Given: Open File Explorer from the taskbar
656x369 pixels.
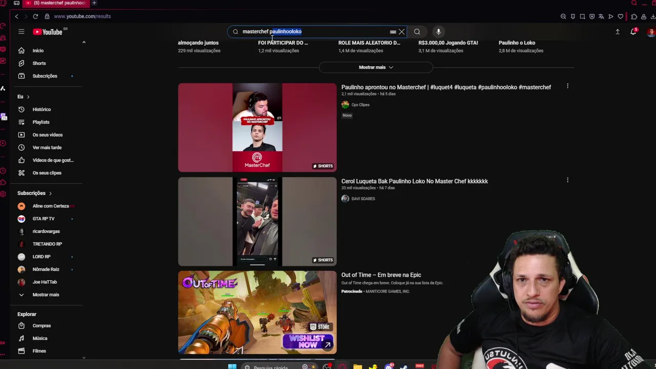Looking at the screenshot, I should click(358, 366).
